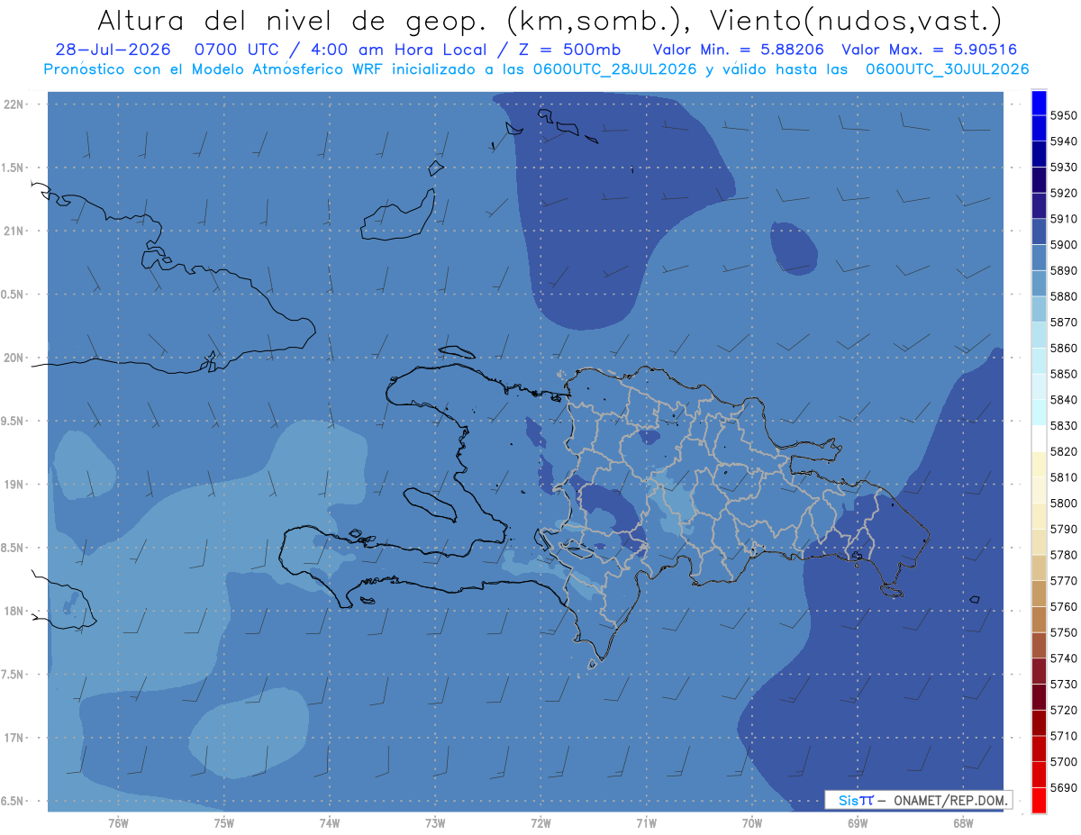Click the '5710' color scale label
The image size is (1081, 835).
1064,737
